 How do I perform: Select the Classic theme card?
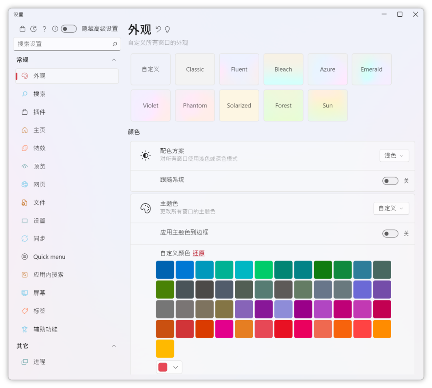click(x=195, y=70)
